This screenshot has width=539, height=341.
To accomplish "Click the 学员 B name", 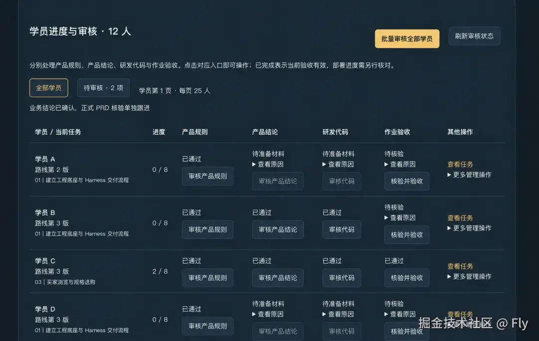I will tap(45, 212).
